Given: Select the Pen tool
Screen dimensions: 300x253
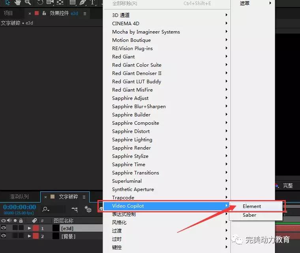Looking at the screenshot, I should (83, 2).
